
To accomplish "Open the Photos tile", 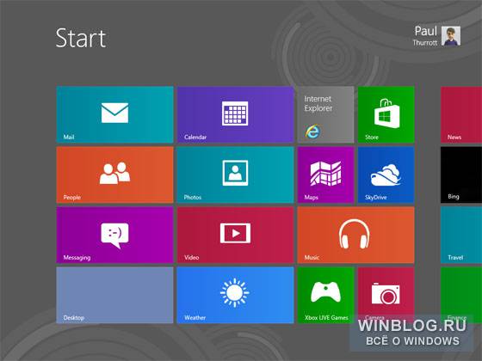I will [x=236, y=174].
